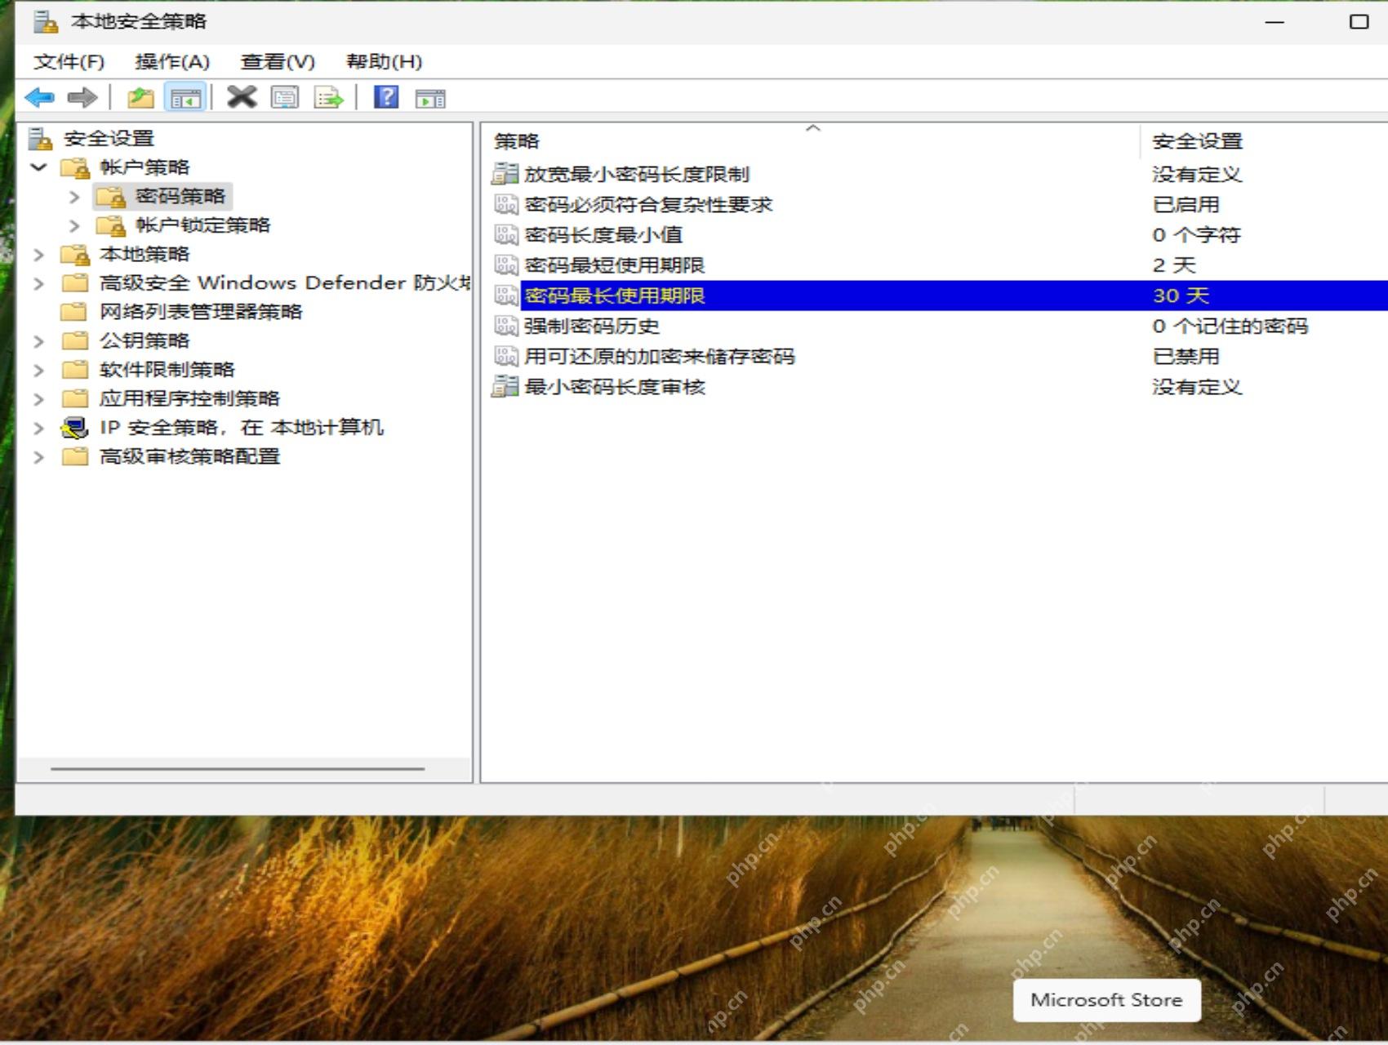Open the 查看(V) menu

click(x=278, y=61)
